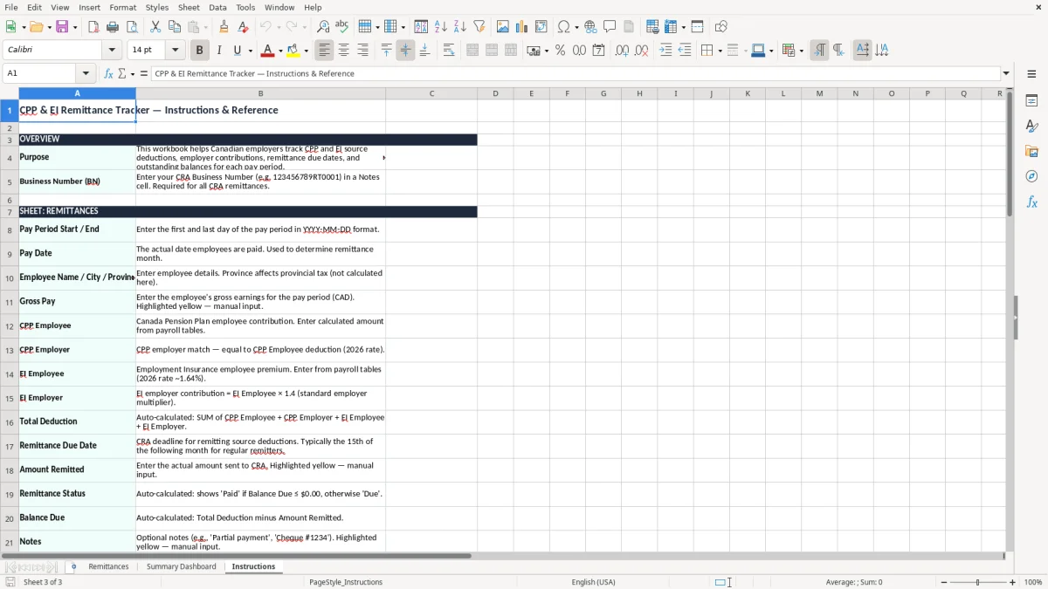The height and width of the screenshot is (589, 1048).
Task: Toggle Bold formatting
Action: [x=199, y=51]
